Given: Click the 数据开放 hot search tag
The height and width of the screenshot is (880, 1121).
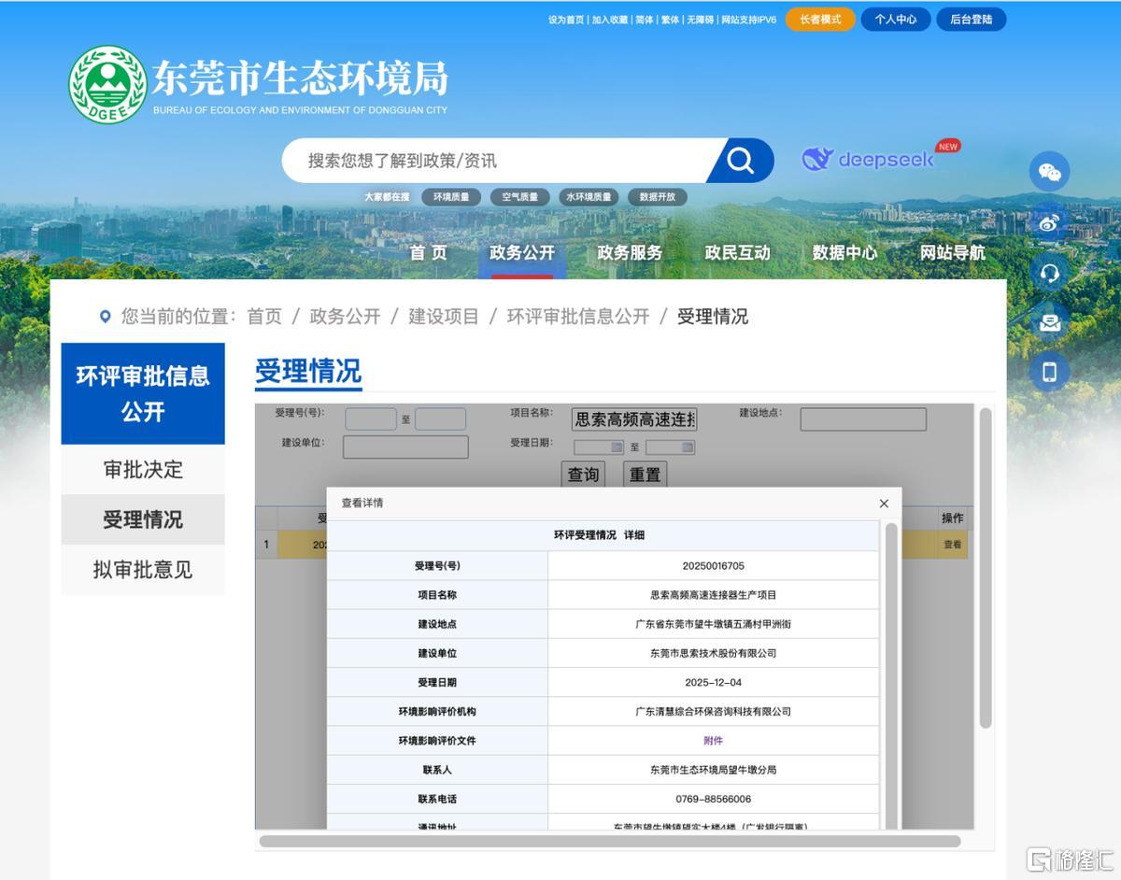Looking at the screenshot, I should point(658,197).
